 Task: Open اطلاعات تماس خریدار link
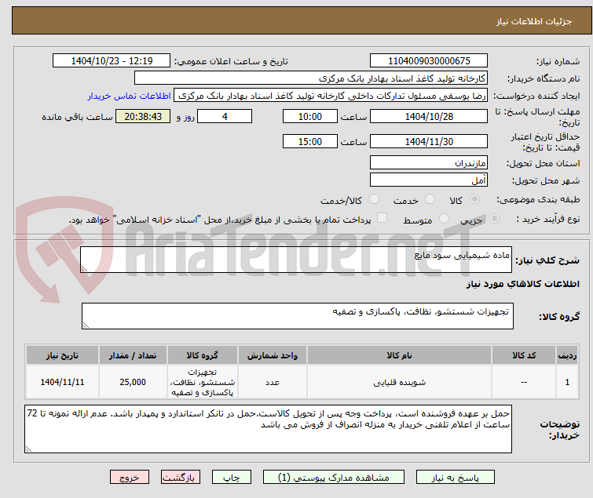coord(130,96)
